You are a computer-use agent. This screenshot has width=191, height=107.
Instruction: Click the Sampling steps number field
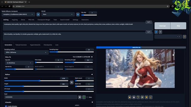point(90,50)
